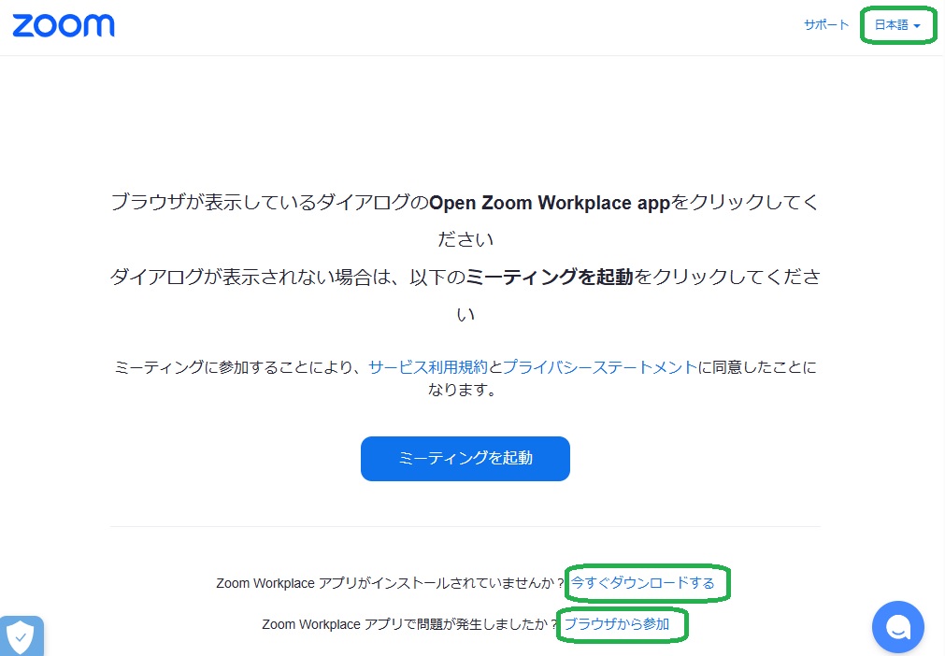This screenshot has width=945, height=656.
Task: Launch the meeting with the blue button
Action: tap(465, 458)
